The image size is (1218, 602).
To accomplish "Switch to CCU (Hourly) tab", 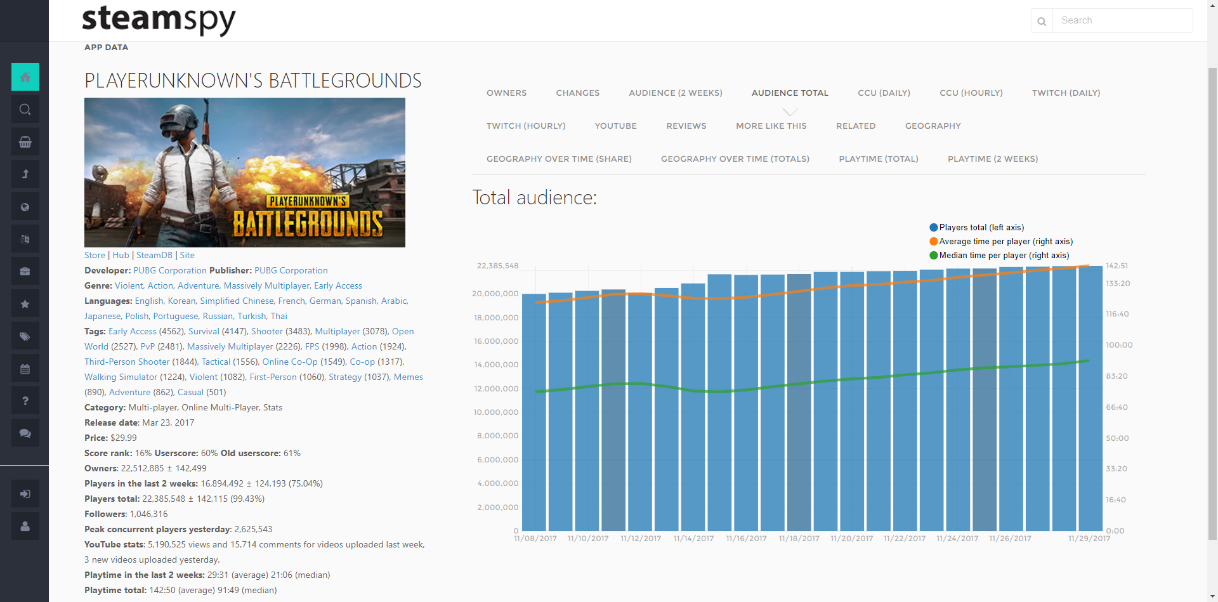I will tap(971, 93).
